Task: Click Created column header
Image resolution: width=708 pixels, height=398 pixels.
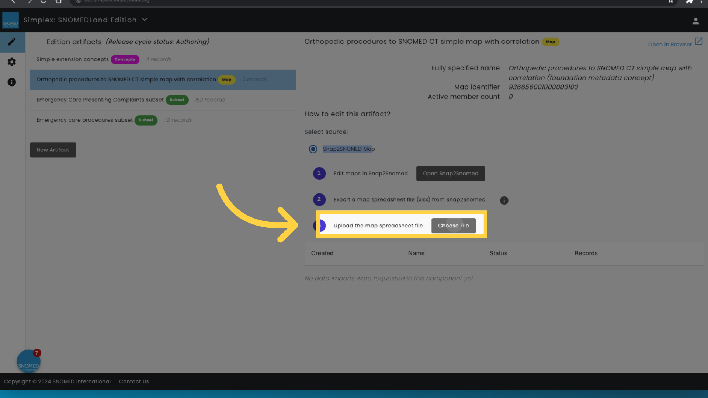Action: (x=322, y=254)
